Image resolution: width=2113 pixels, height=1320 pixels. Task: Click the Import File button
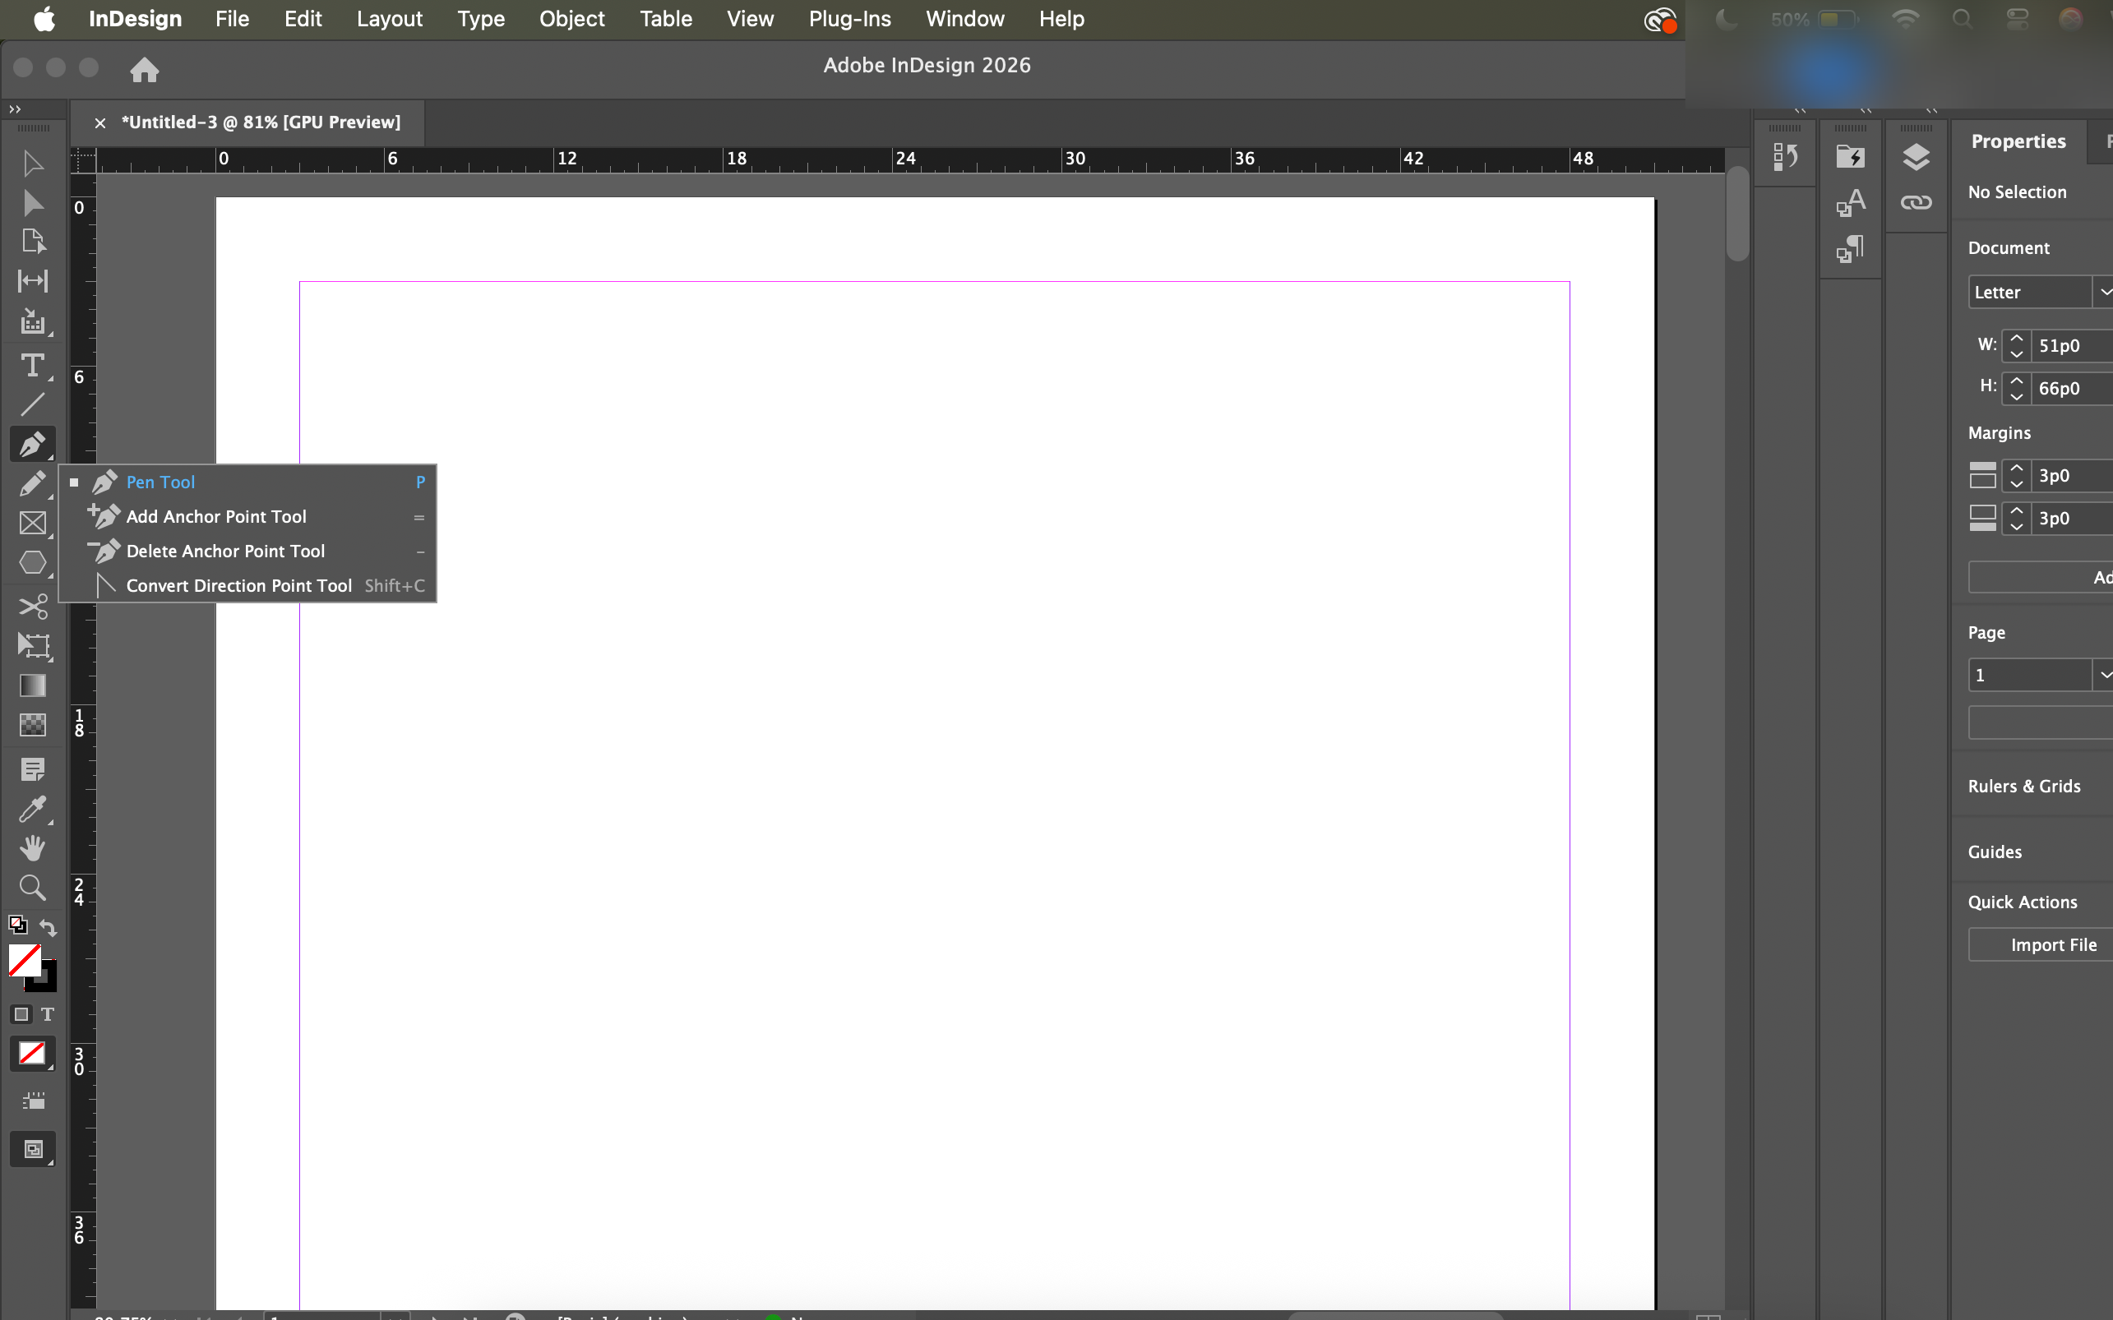(2052, 944)
